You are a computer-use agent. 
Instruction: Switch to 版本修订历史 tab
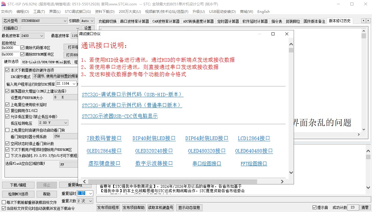click(x=340, y=21)
